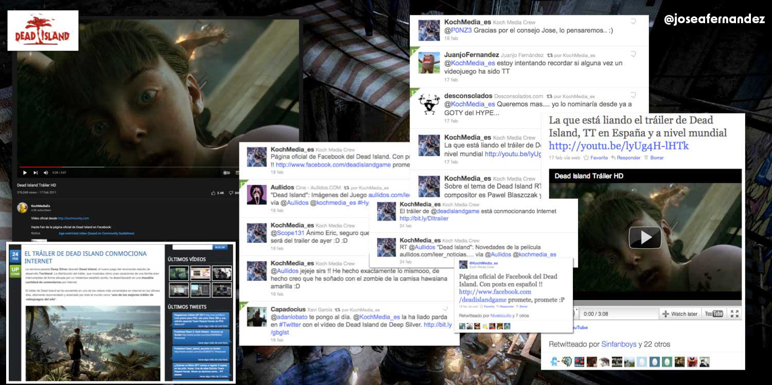Open the Age-restricted video notice link
Viewport: 772px width, 385px height.
tap(97, 233)
